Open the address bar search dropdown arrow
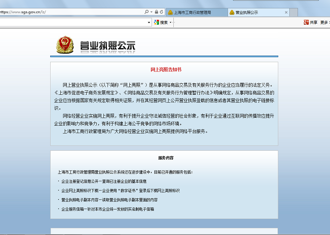 (151, 12)
